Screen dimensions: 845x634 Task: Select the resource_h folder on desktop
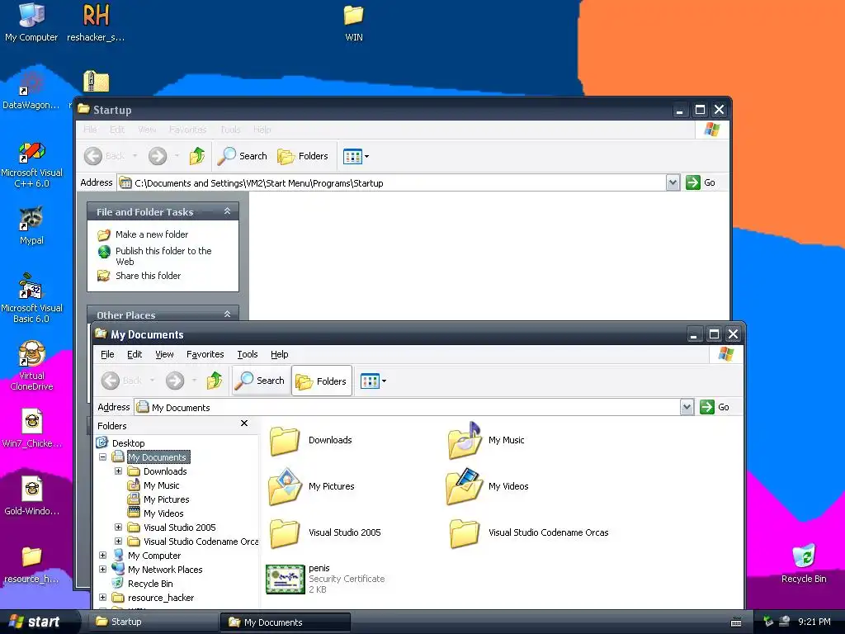point(31,564)
